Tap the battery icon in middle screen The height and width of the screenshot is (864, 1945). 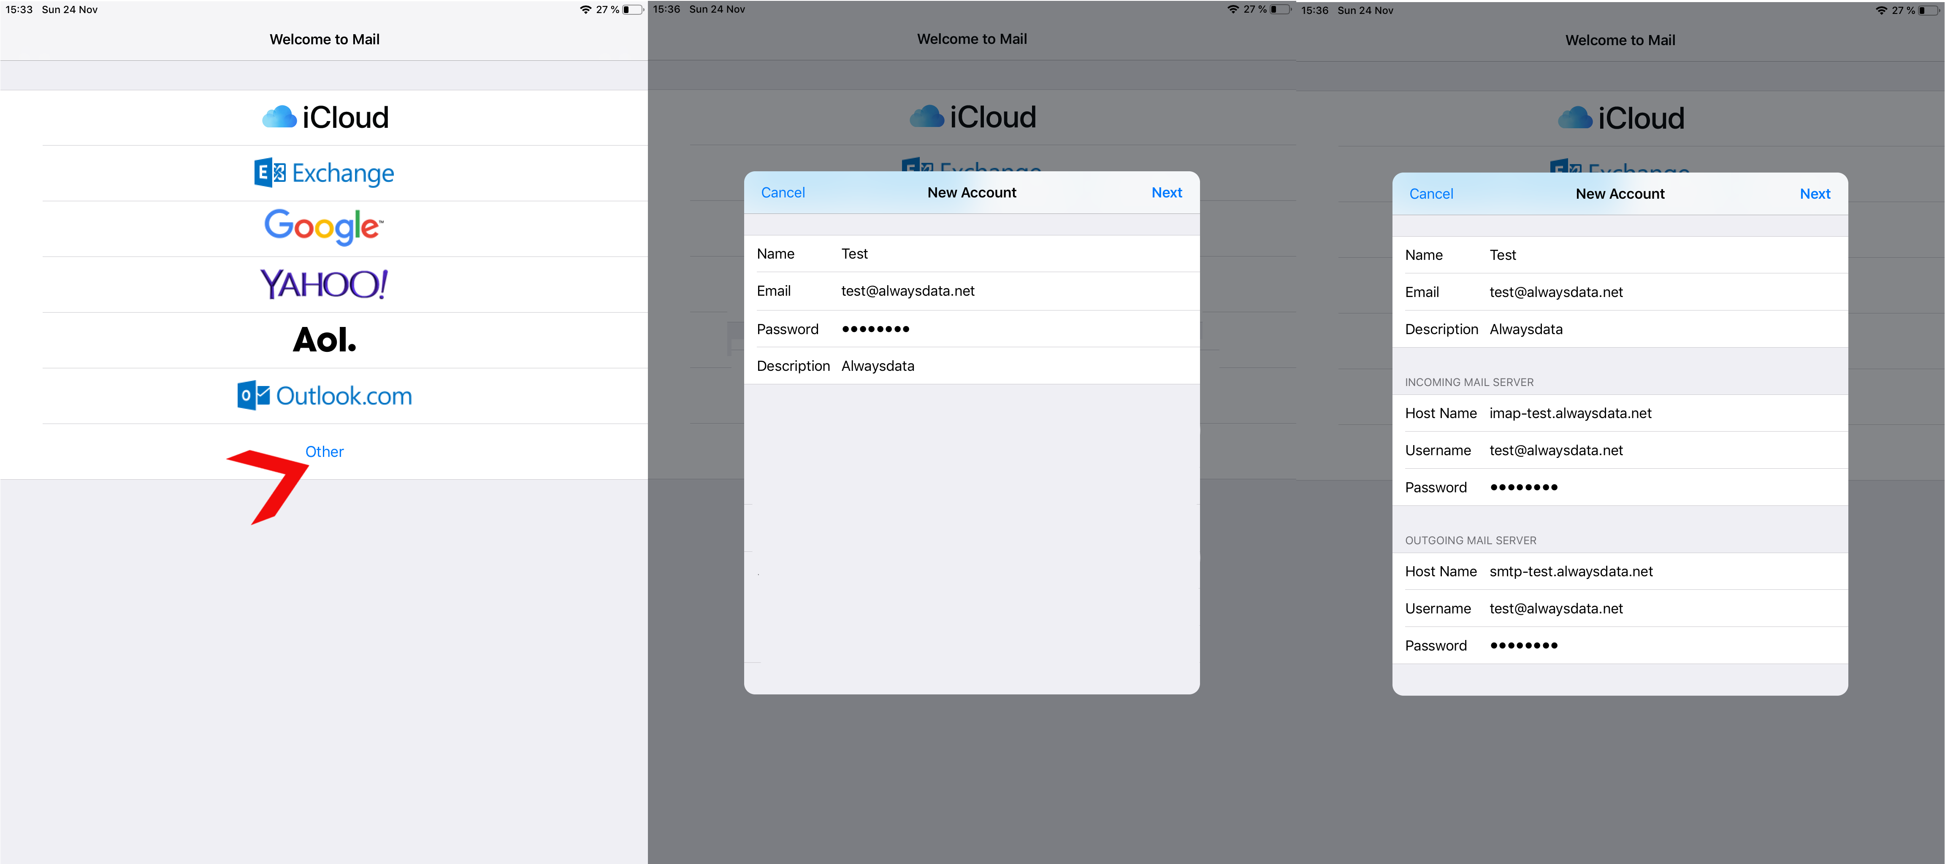(x=1281, y=9)
